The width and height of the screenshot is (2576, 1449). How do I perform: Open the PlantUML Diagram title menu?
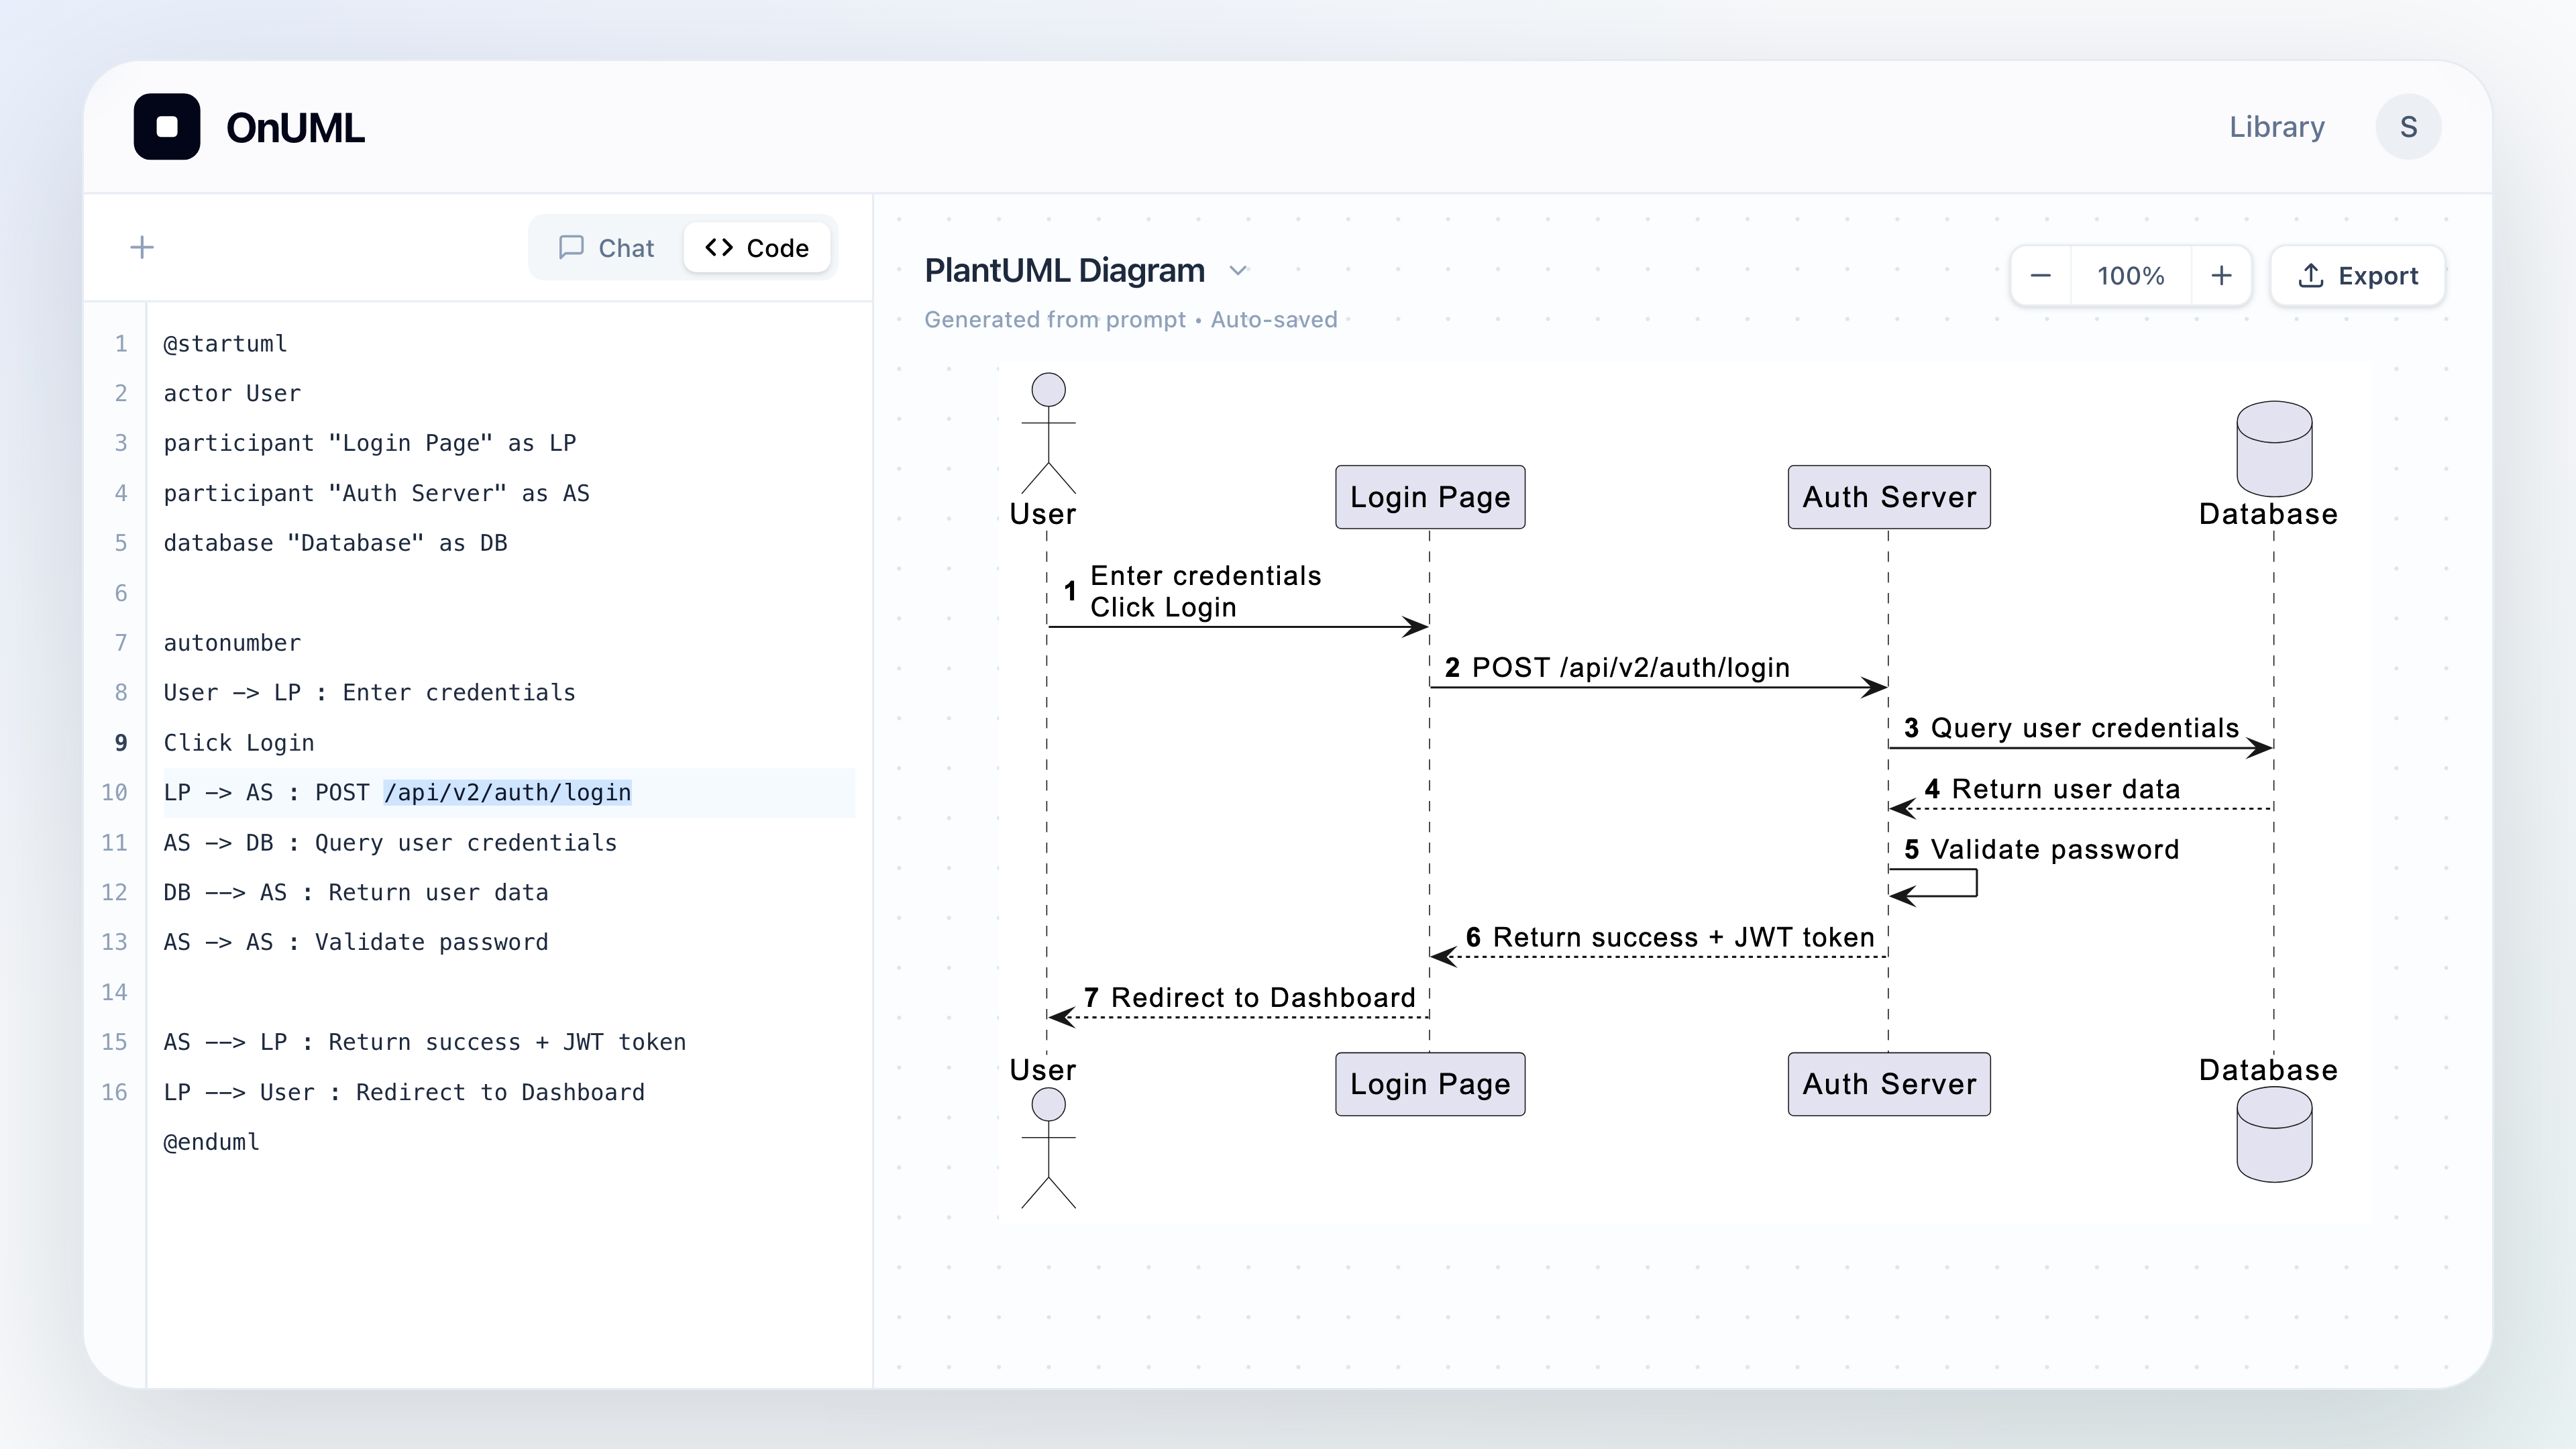click(1064, 271)
